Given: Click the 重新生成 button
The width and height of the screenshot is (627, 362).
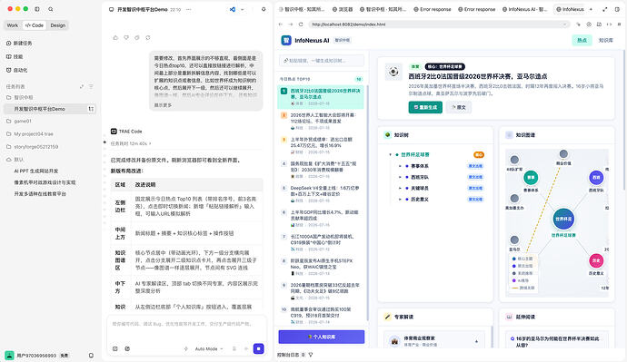Looking at the screenshot, I should [x=425, y=107].
